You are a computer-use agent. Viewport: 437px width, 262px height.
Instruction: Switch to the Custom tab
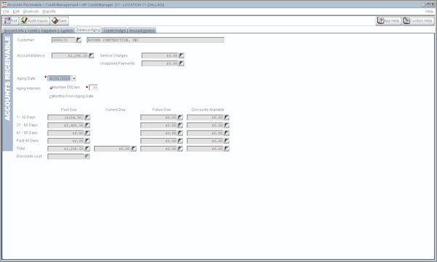66,30
